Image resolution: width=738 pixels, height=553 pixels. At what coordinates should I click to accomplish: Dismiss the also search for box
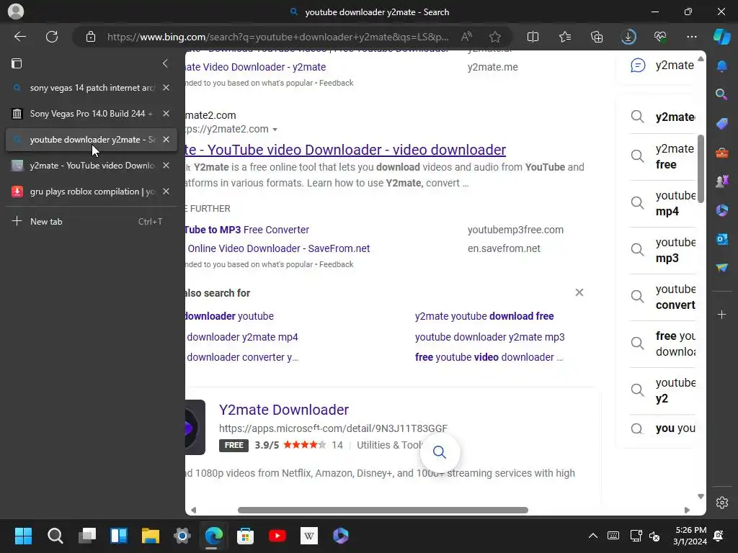pos(579,292)
